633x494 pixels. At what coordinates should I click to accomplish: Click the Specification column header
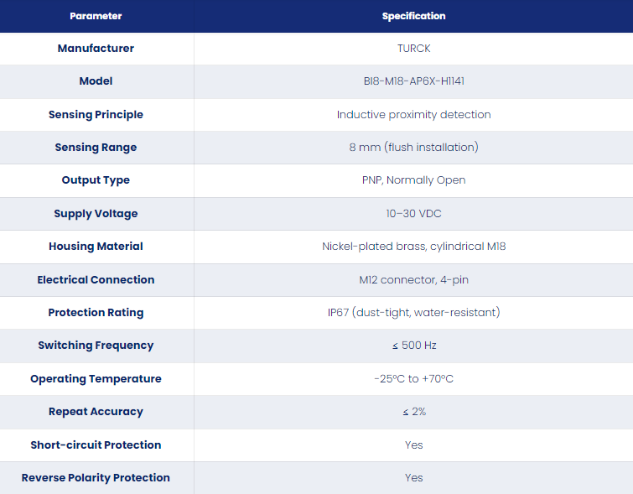point(414,16)
